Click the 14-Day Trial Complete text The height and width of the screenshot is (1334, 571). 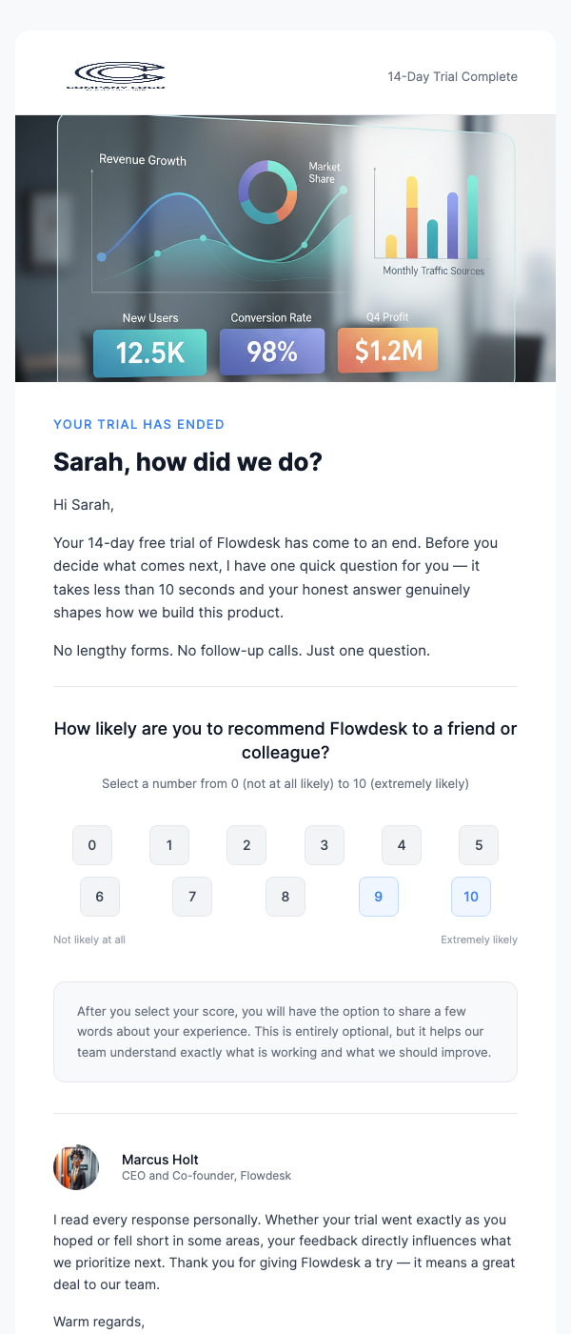[x=452, y=76]
